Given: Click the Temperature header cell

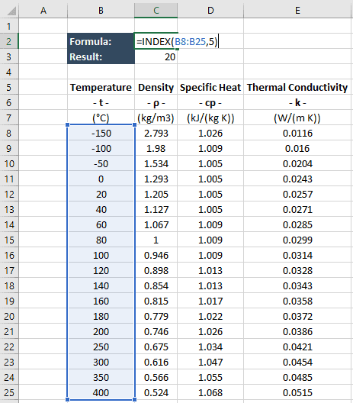Looking at the screenshot, I should (x=101, y=87).
